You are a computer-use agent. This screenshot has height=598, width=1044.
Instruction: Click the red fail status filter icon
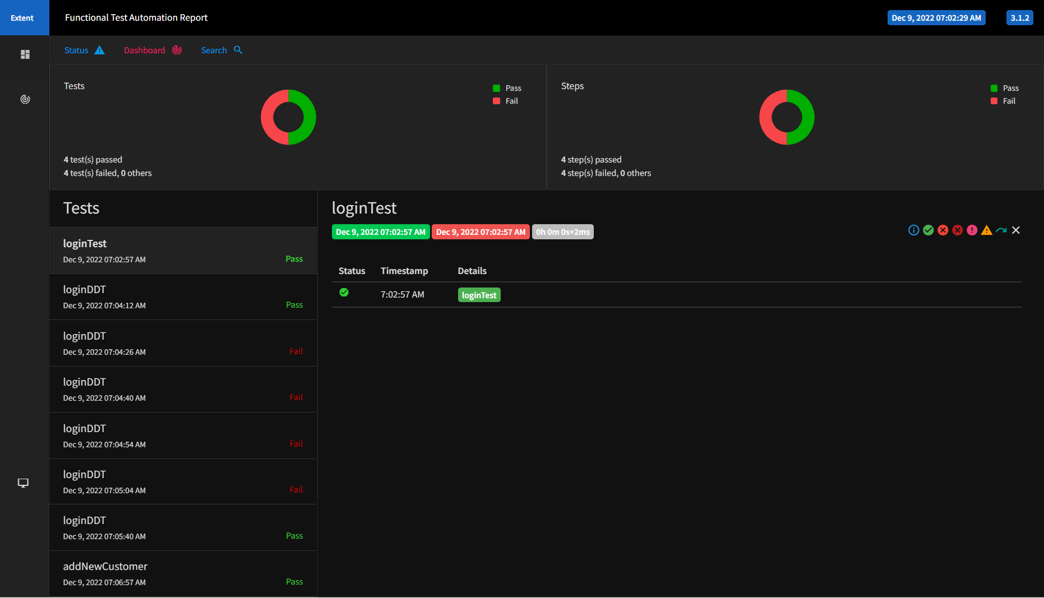tap(943, 230)
